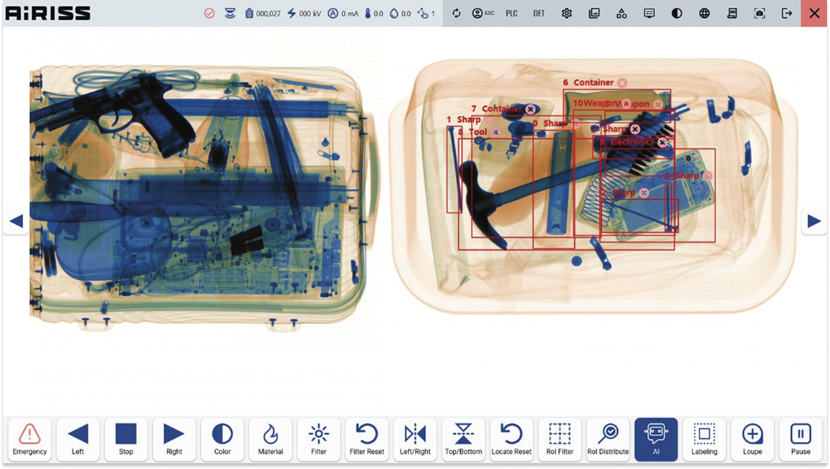Toggle contrast icon in top bar

(x=677, y=14)
